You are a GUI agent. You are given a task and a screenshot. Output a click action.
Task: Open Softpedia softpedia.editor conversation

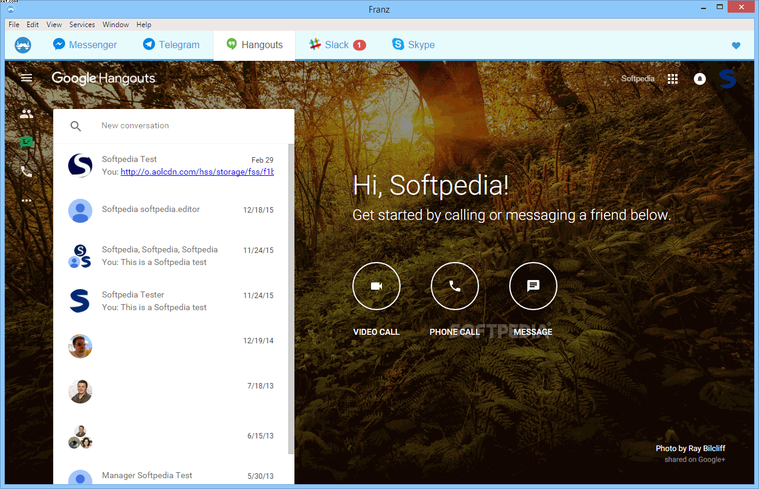(x=171, y=211)
